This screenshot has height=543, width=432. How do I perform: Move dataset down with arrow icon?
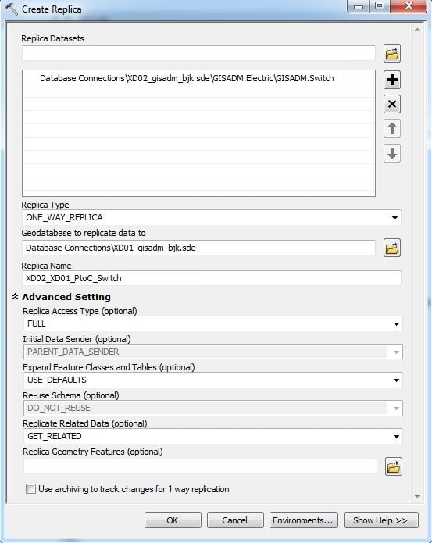pos(392,153)
